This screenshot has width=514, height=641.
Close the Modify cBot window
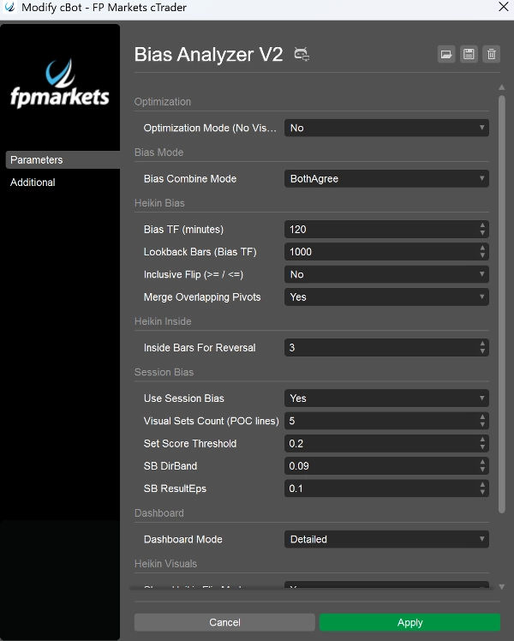504,7
